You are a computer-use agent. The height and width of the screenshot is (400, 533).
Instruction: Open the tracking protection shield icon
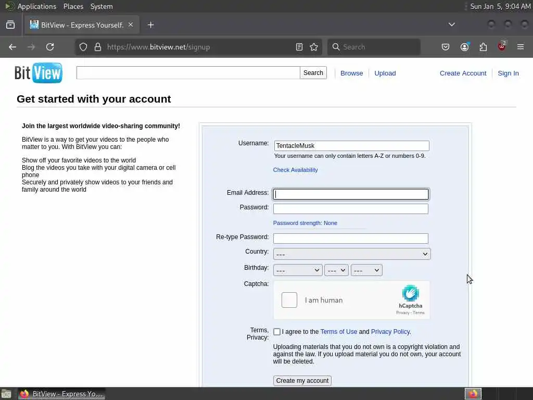tap(83, 47)
